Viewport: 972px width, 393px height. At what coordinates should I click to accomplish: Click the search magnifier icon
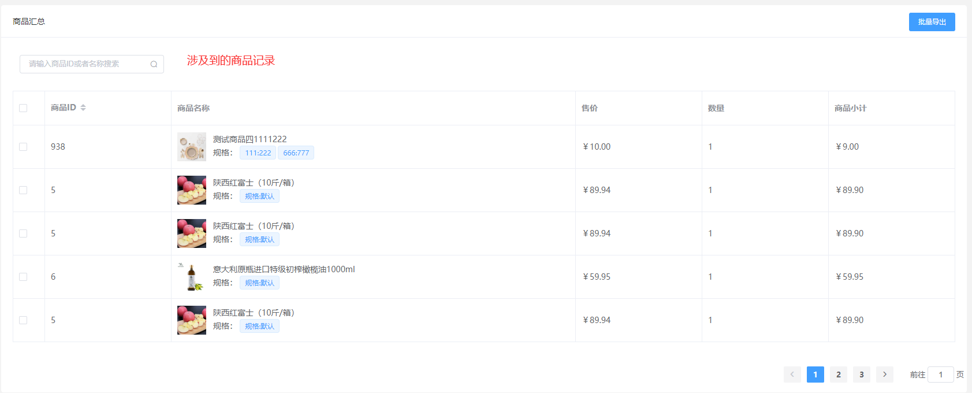point(154,64)
